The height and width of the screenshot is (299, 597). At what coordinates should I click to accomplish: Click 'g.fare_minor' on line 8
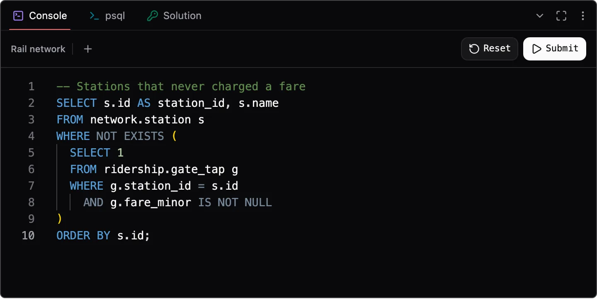click(x=150, y=203)
